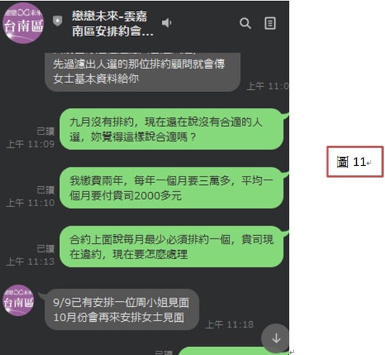This screenshot has width=385, height=355.
Task: Open the 台南區 profile avatar in header
Action: 23,23
